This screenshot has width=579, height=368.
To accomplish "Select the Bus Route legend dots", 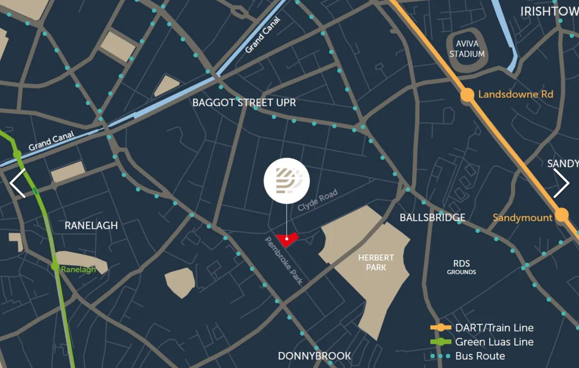I will point(441,356).
